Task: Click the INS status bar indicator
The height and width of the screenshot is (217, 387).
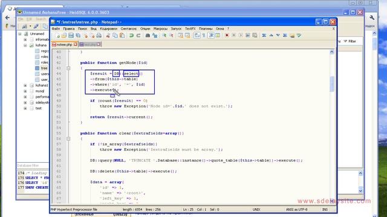Action: click(x=325, y=210)
